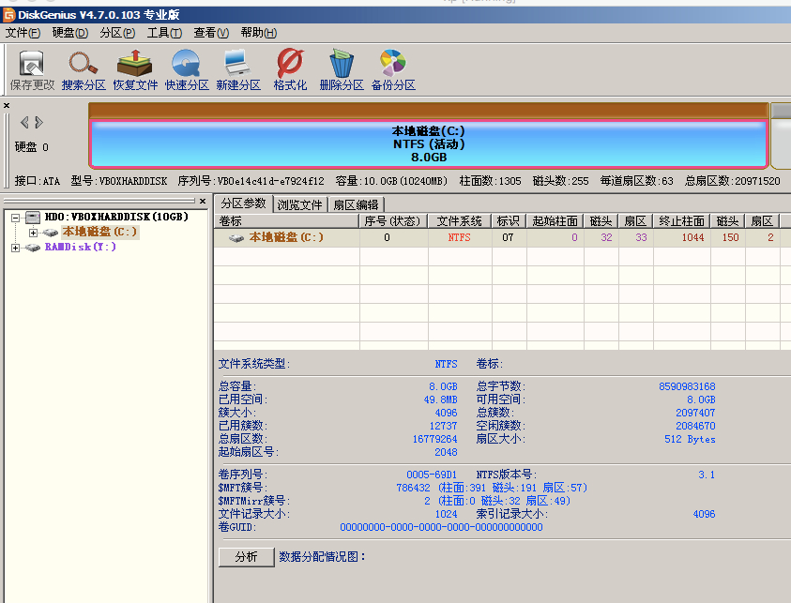The image size is (791, 603).
Task: Click the total sectors value 16779264
Action: tap(434, 439)
